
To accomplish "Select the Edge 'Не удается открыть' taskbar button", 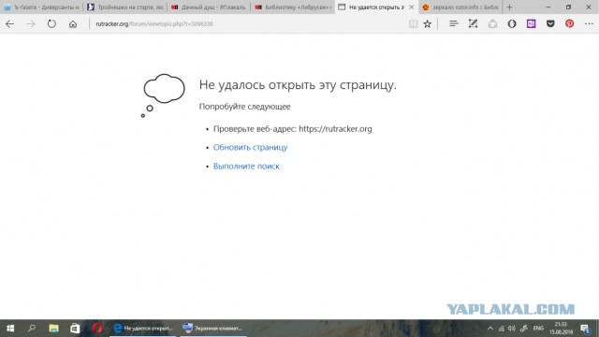I will pyautogui.click(x=143, y=329).
